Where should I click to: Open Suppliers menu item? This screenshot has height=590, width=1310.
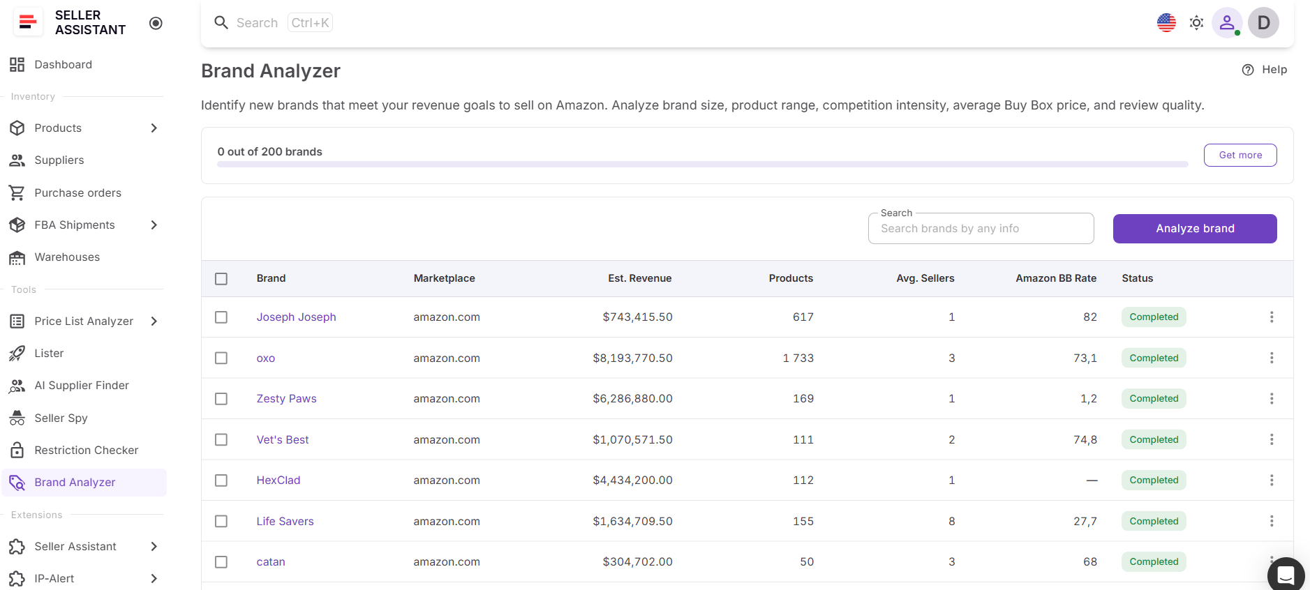click(84, 160)
